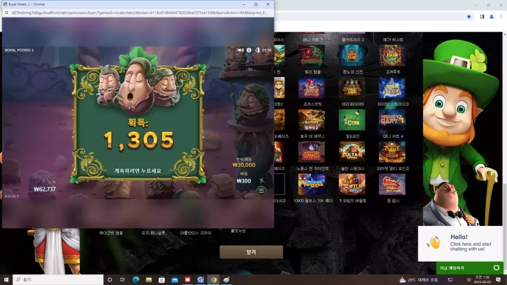Viewport: 507px width, 285px height.
Task: Open Mail app from taskbar
Action: pos(175,280)
